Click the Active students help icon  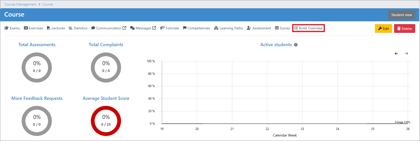pos(296,45)
